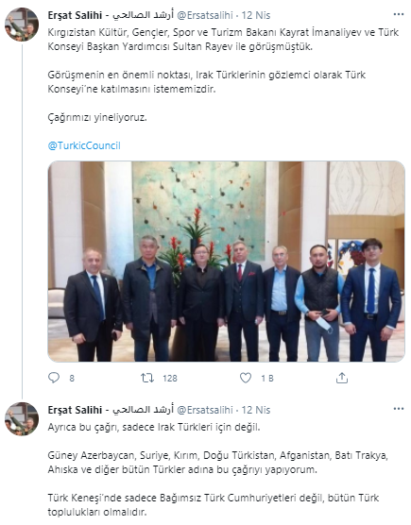Image resolution: width=411 pixels, height=525 pixels.
Task: View the 1 B likes count
Action: coord(267,379)
